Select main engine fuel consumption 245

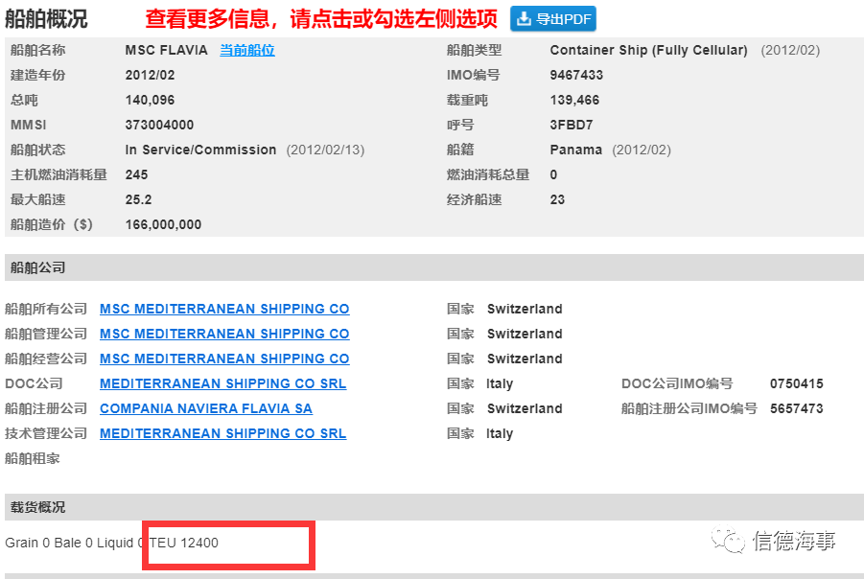click(x=137, y=174)
